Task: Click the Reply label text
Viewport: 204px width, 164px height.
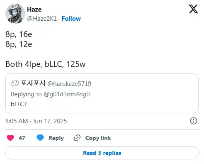Action: coord(56,138)
